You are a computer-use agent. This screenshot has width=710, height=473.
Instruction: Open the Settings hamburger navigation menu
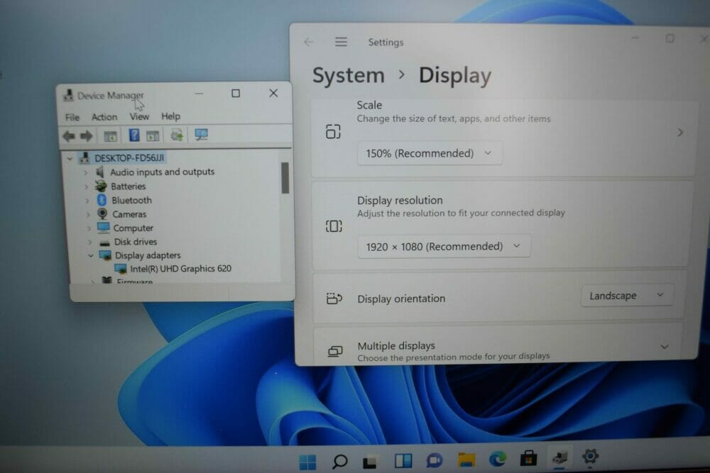tap(341, 42)
